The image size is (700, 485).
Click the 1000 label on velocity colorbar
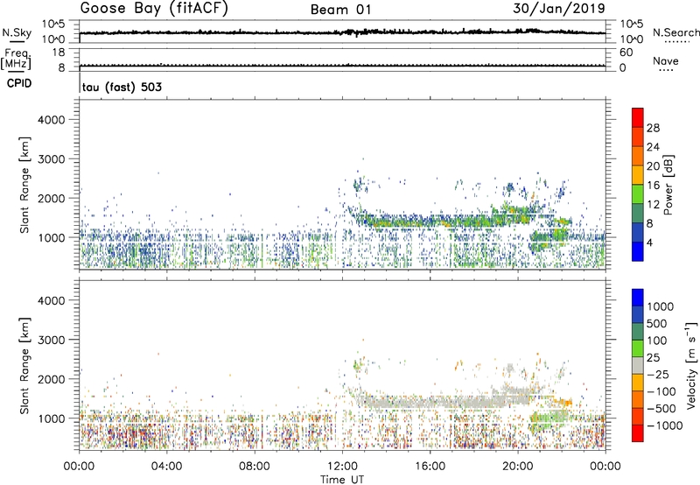(661, 306)
